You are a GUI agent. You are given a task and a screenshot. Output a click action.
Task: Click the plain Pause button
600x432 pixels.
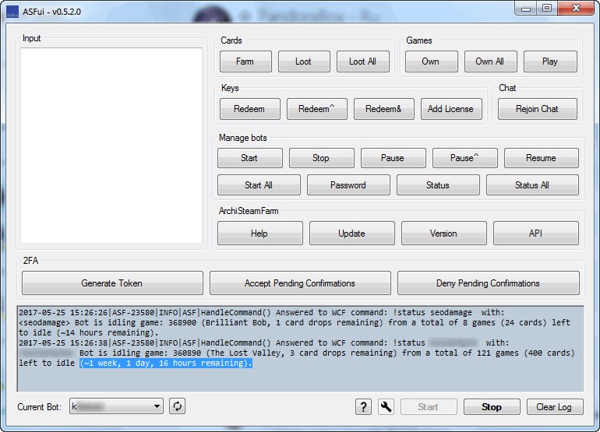[393, 158]
